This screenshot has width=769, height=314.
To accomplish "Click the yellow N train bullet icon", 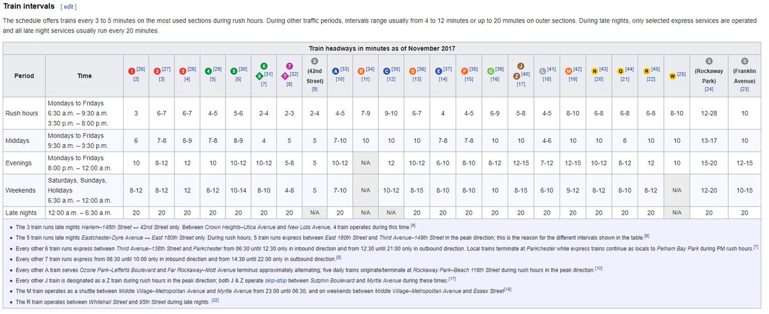I will 594,70.
